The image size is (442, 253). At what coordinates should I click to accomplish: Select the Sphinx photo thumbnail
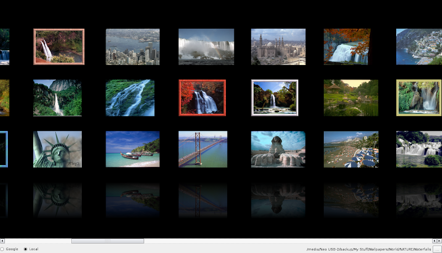(278, 149)
